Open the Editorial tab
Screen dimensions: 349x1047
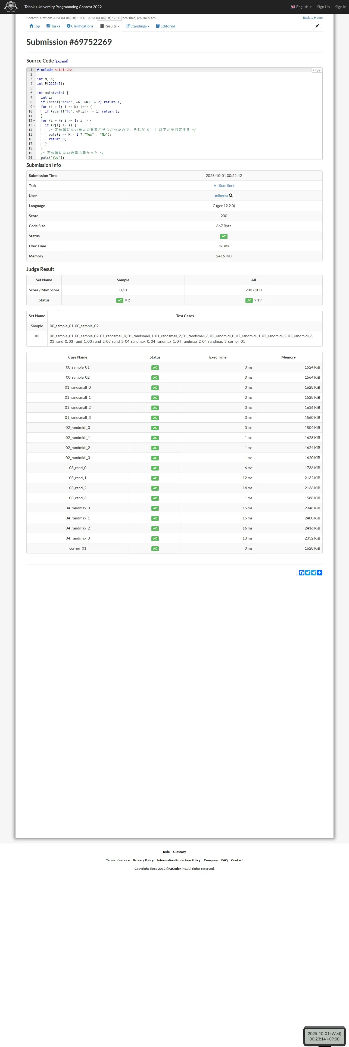[165, 26]
